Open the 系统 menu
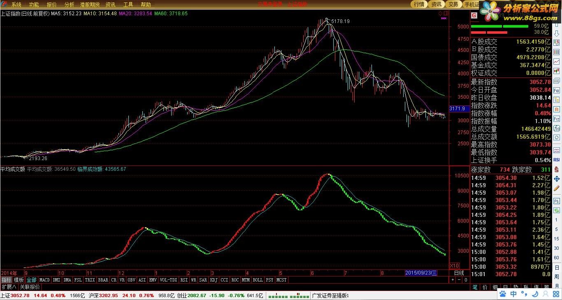 16,5
